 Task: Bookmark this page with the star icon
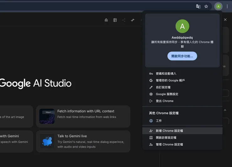tap(206, 6)
